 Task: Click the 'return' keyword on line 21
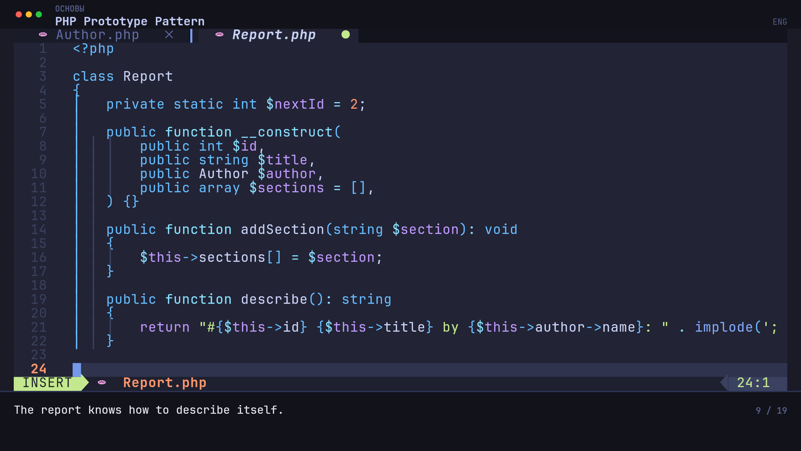[165, 327]
